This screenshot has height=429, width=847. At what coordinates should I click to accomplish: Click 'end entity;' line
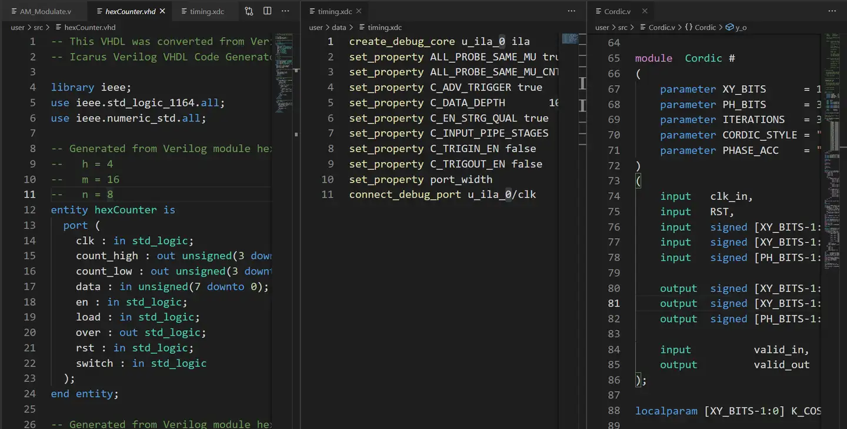(x=85, y=393)
